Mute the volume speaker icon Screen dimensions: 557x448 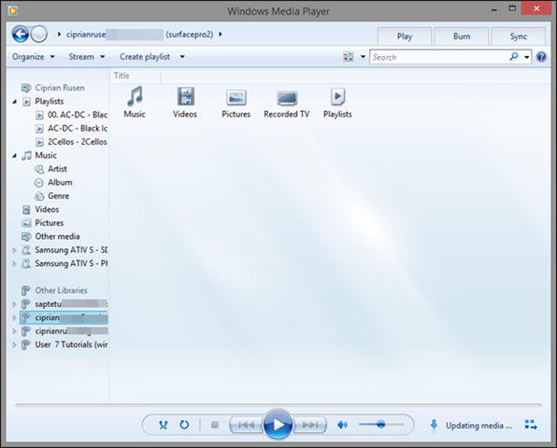[x=342, y=425]
